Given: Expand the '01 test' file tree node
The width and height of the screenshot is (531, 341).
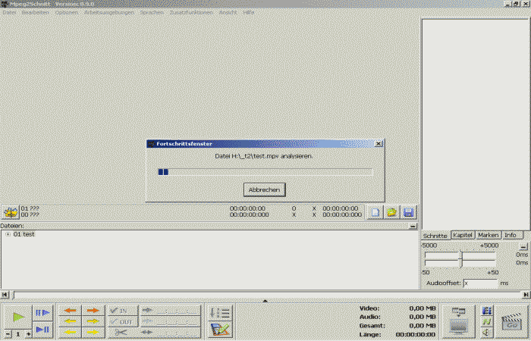Looking at the screenshot, I should pyautogui.click(x=8, y=234).
